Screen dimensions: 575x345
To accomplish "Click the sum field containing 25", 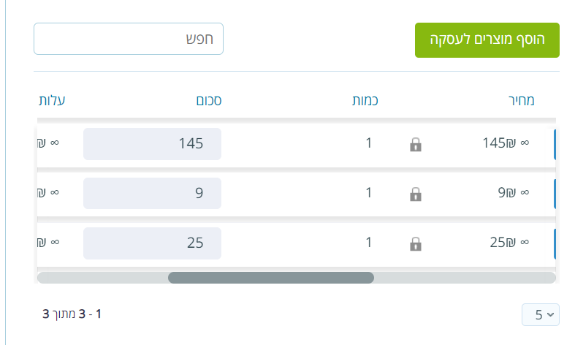I will click(152, 243).
